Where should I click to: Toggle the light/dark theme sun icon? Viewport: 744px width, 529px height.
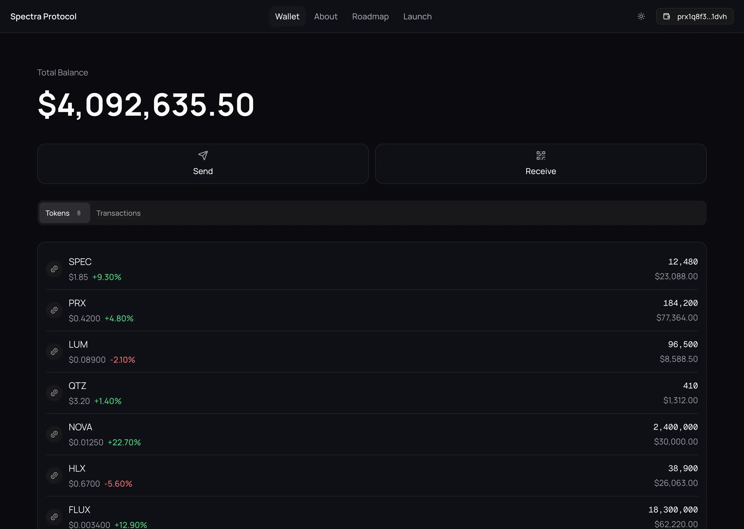point(641,16)
